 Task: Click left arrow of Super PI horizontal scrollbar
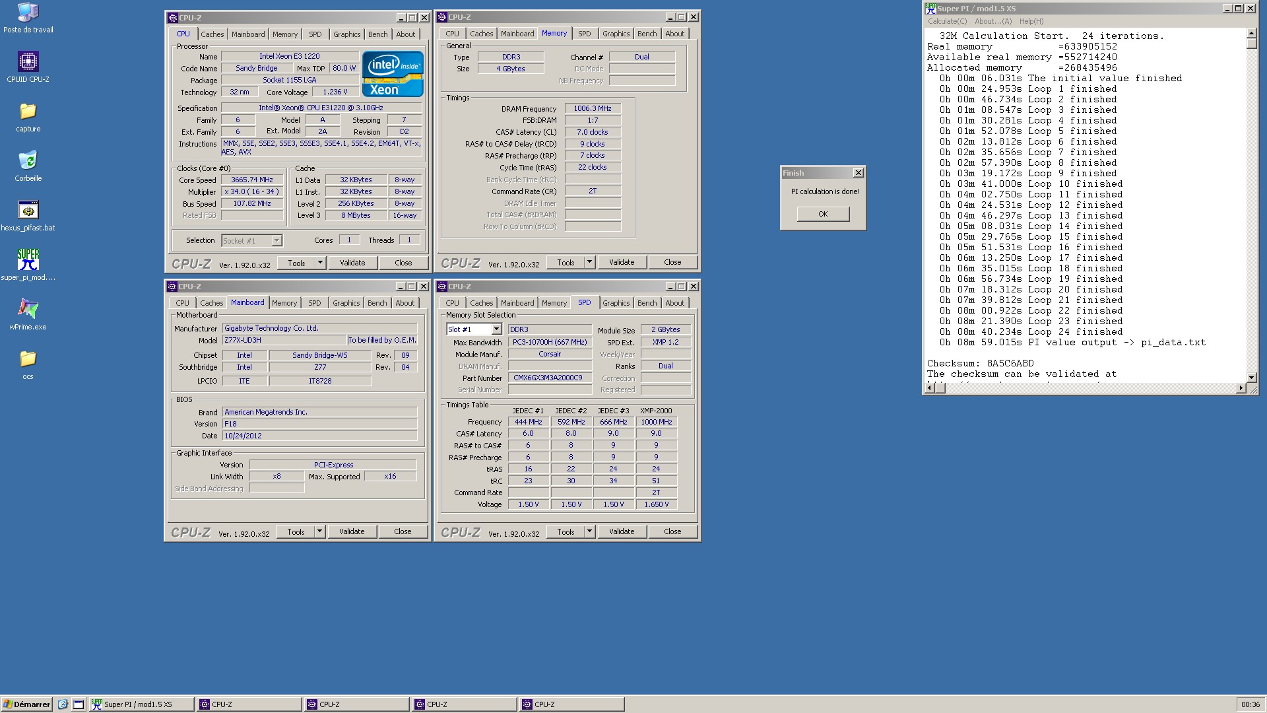click(930, 388)
